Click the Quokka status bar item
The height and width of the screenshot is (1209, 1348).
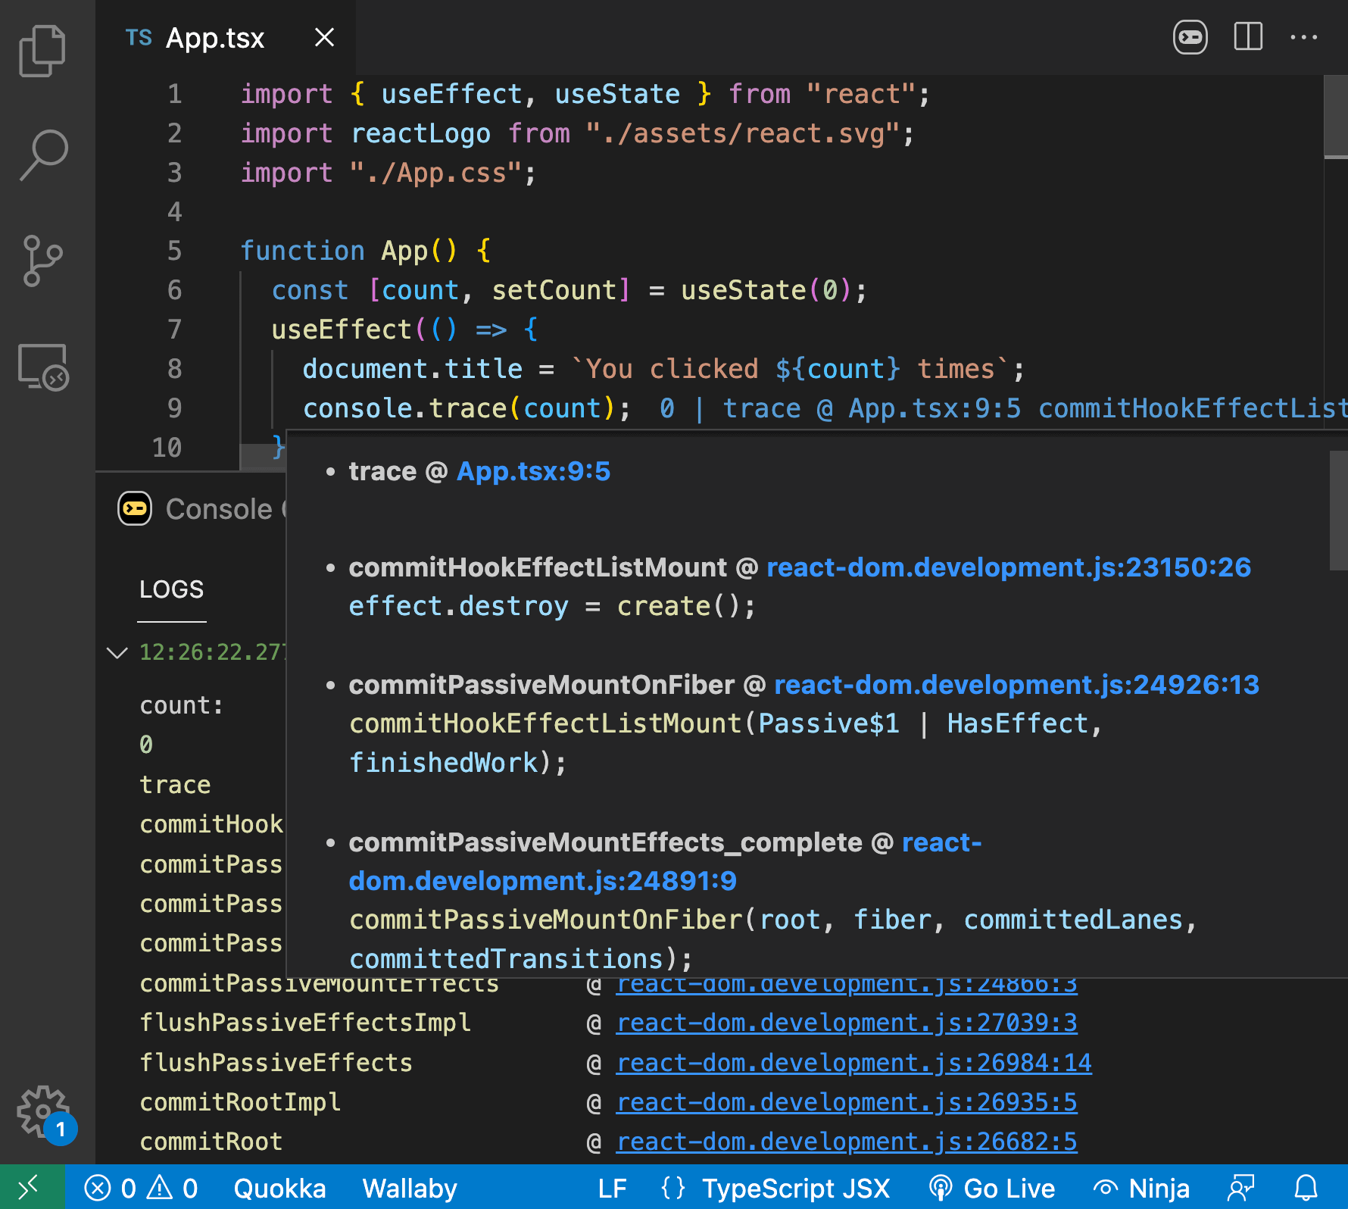[x=279, y=1189]
